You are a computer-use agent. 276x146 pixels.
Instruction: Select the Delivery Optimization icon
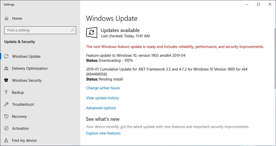click(6, 68)
